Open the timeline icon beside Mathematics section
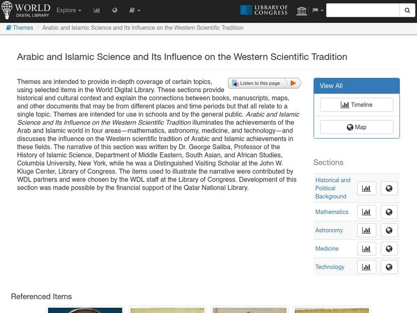 tap(366, 212)
